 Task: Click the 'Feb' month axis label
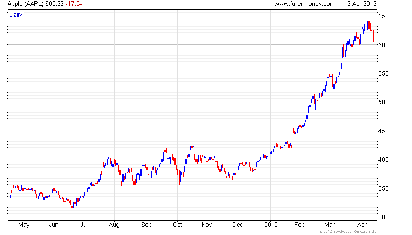299,225
